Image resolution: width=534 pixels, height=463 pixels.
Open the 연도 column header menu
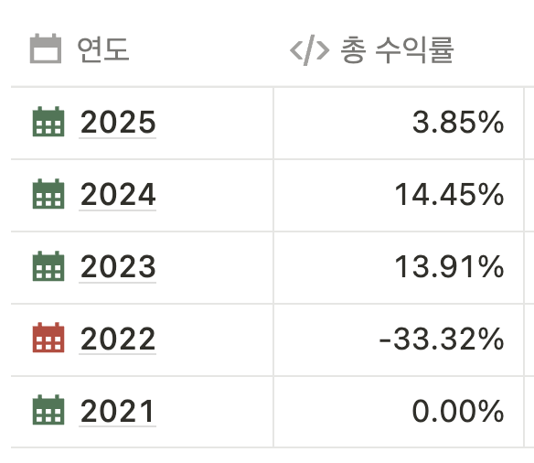pos(143,49)
